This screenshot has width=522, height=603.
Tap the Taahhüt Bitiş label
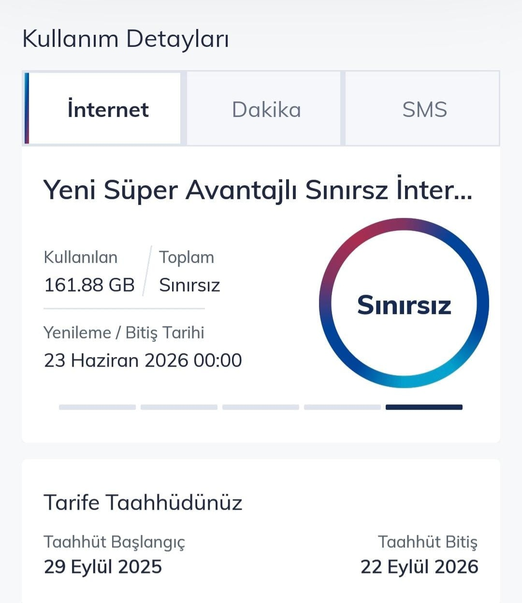(428, 542)
